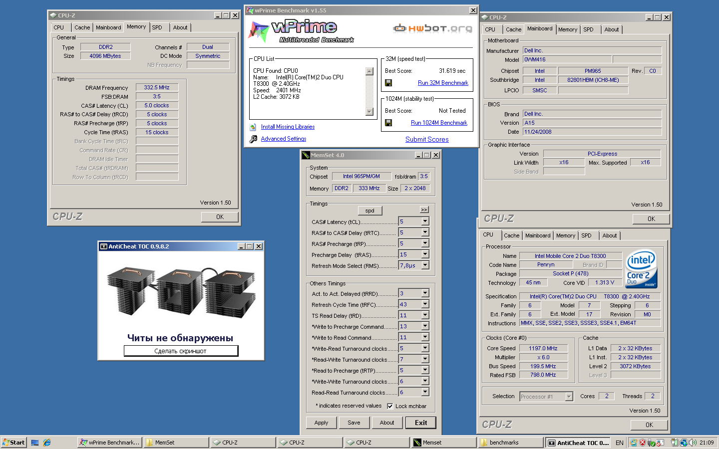Open the Processor #1 selection dropdown
The height and width of the screenshot is (449, 719).
[x=569, y=397]
